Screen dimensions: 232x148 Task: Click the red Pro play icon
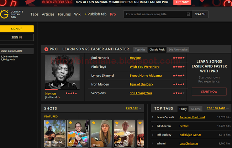pos(46,49)
